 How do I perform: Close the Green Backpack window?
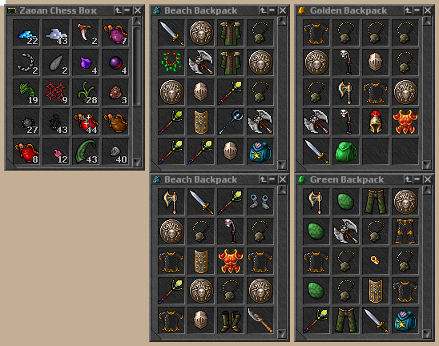tap(428, 179)
